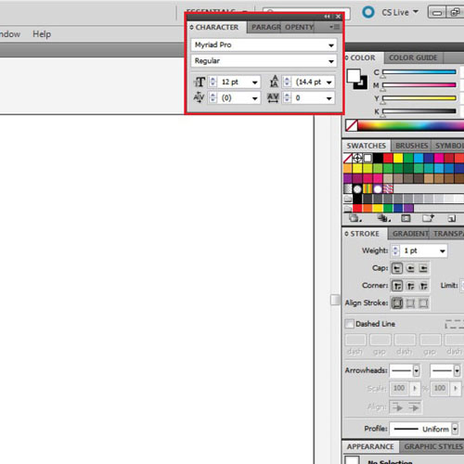Select the Registration swatch
This screenshot has height=464, width=464.
357,158
